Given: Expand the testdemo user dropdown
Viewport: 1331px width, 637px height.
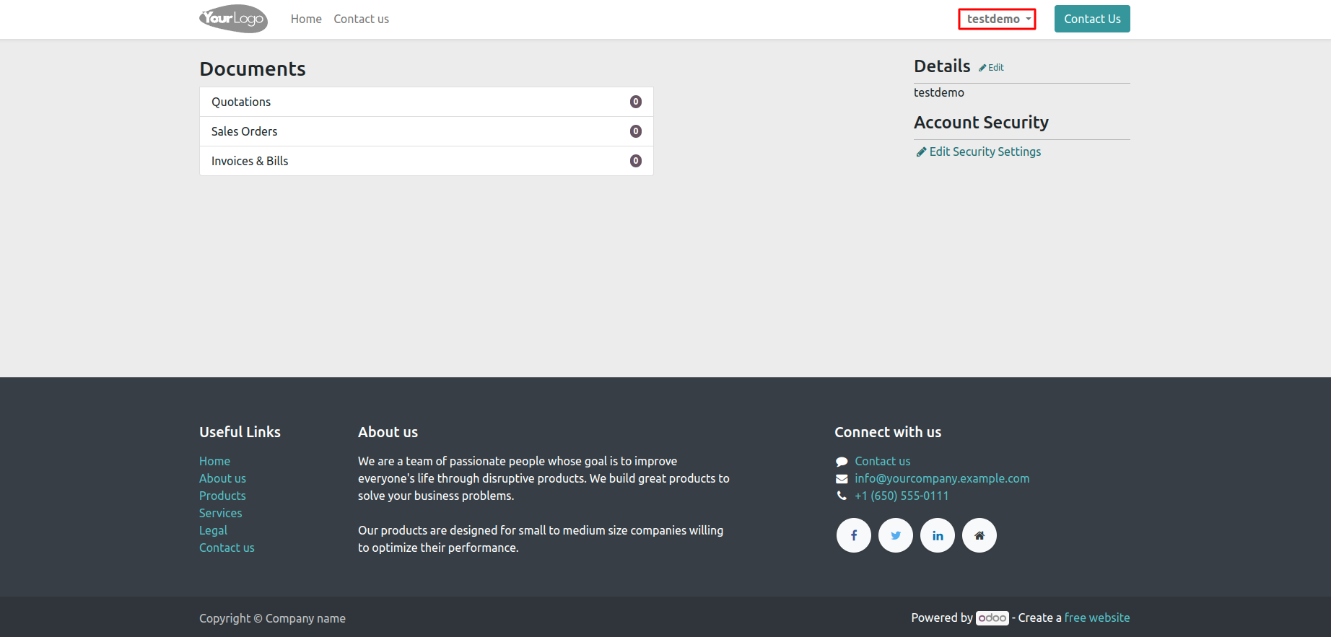Looking at the screenshot, I should point(997,19).
